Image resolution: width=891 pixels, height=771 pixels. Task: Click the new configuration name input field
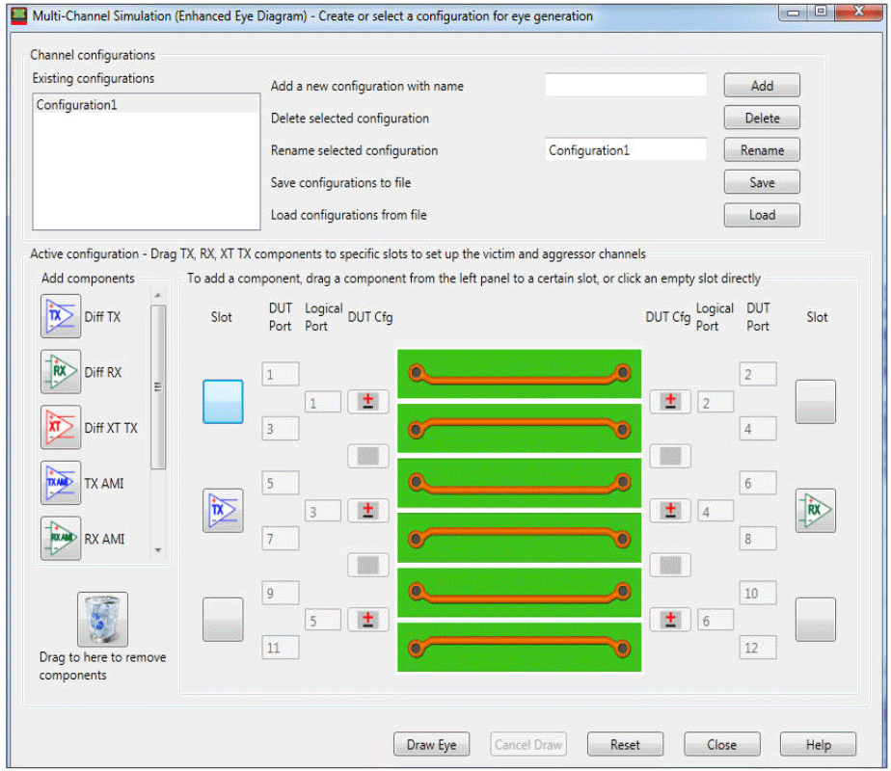(x=625, y=85)
